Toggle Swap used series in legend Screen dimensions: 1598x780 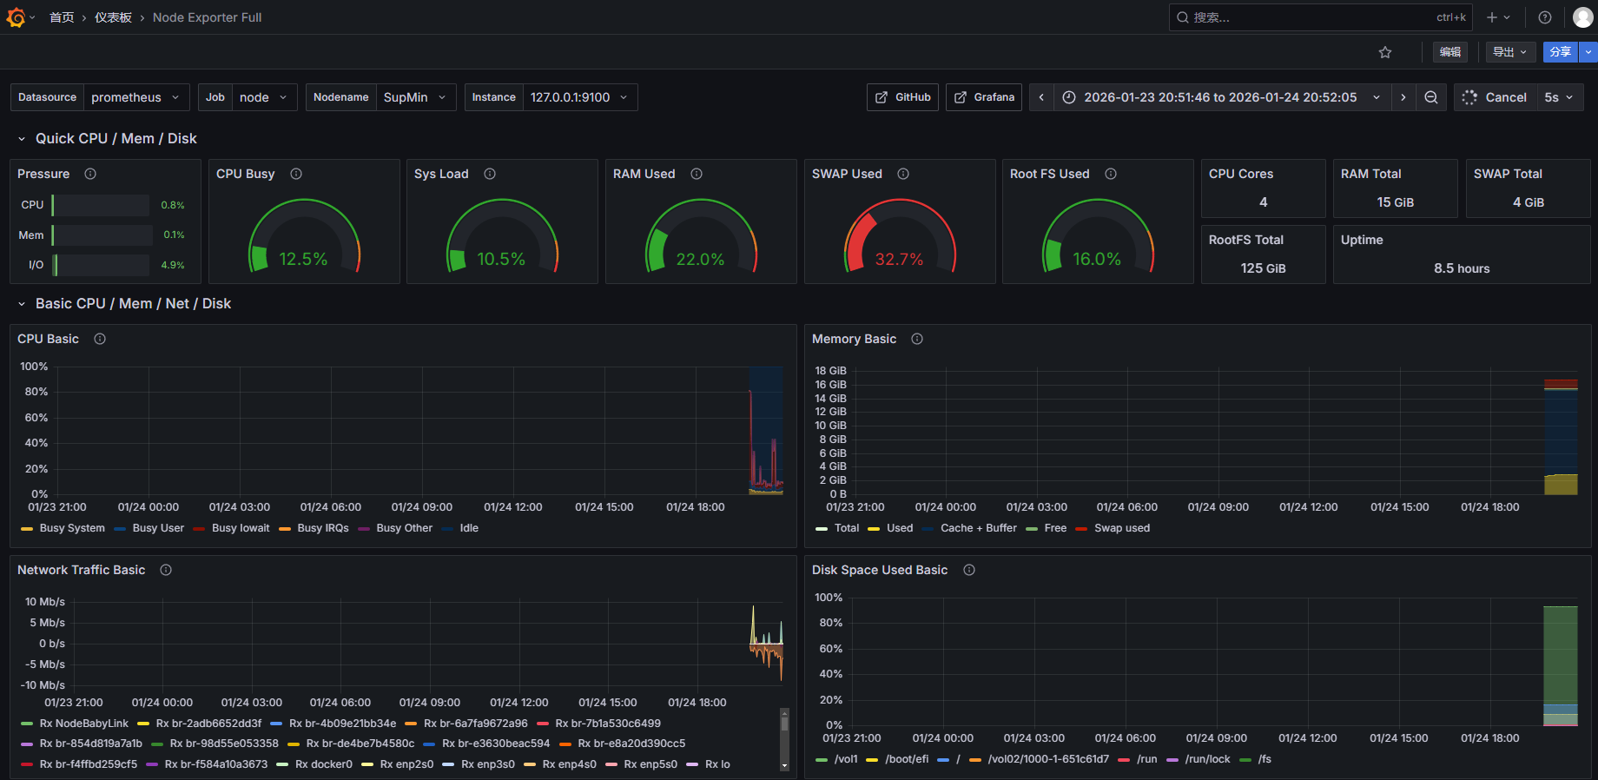[1121, 528]
